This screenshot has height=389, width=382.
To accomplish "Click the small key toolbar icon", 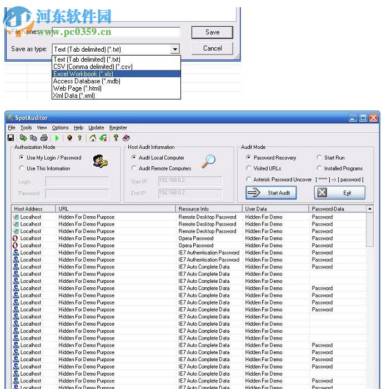I will pos(80,138).
